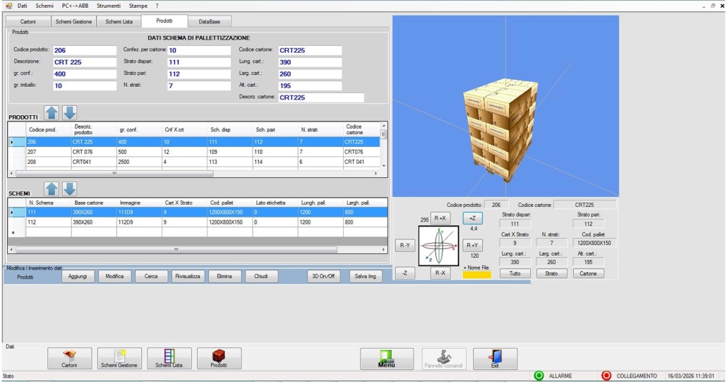This screenshot has width=727, height=382.
Task: Click the Cartoni icon button in bottom toolbar
Action: (69, 358)
